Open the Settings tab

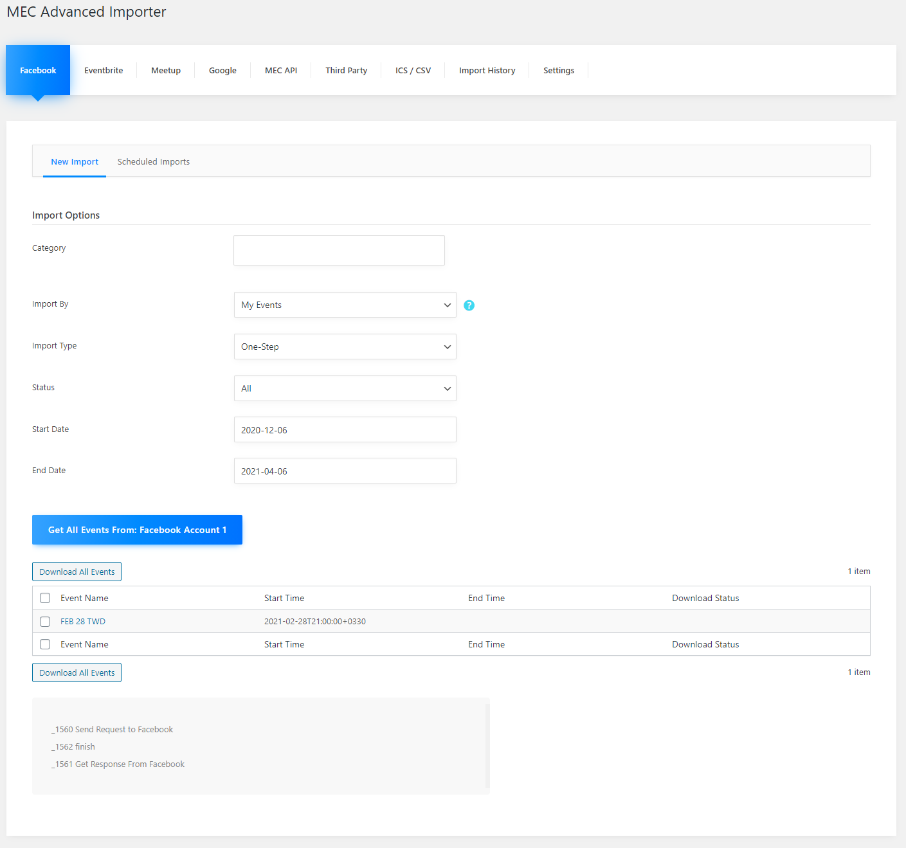click(559, 71)
